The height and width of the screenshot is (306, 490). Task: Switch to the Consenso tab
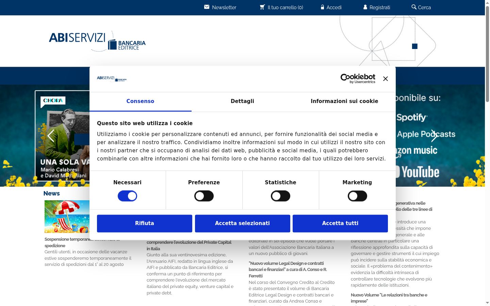[140, 101]
